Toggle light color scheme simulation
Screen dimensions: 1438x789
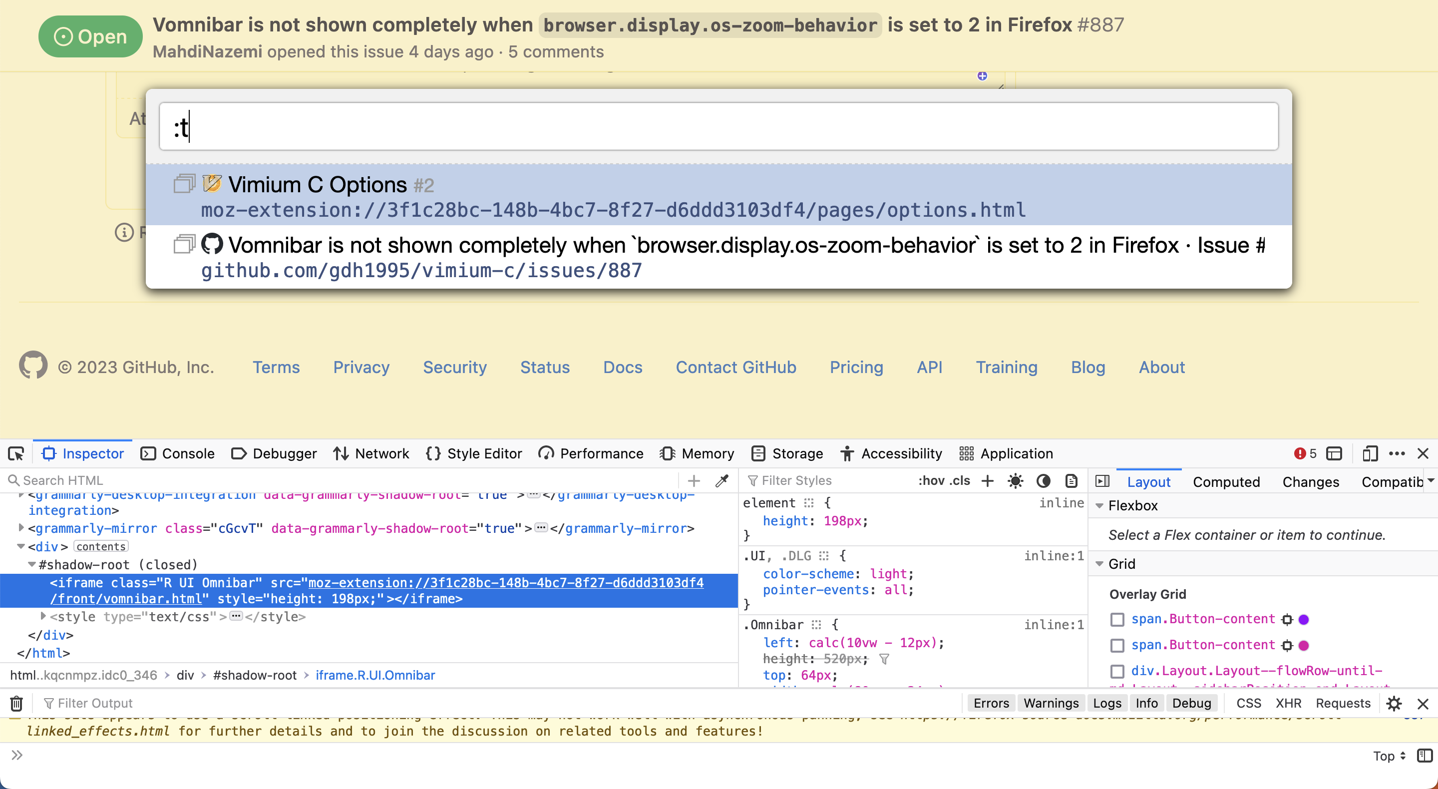1015,481
